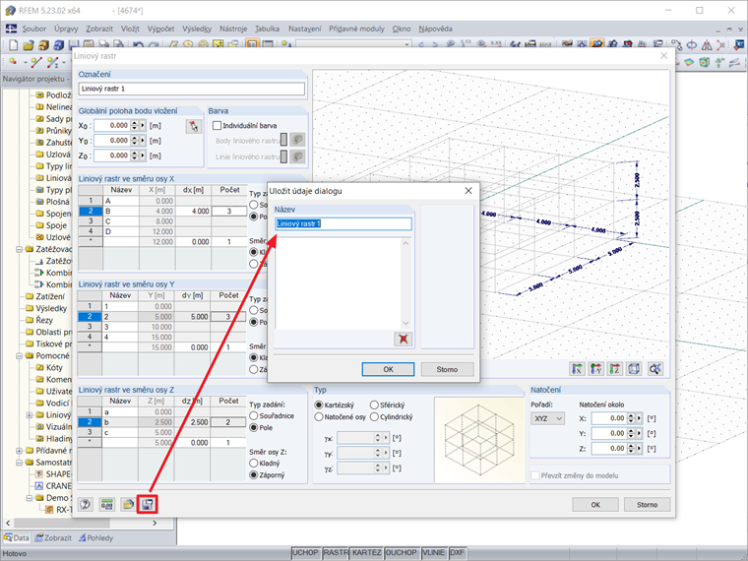Open the Soubor menu

click(34, 29)
